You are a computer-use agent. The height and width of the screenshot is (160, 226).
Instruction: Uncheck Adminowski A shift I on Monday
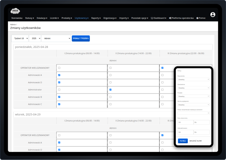point(59,75)
